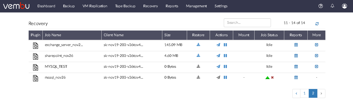Expand More options for exchange_server_nov2
Image resolution: width=353 pixels, height=105 pixels.
(317, 45)
